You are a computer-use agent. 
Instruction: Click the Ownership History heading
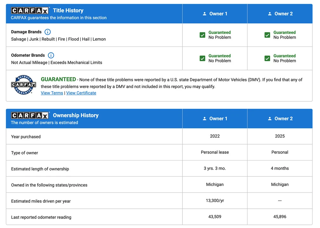pos(76,115)
